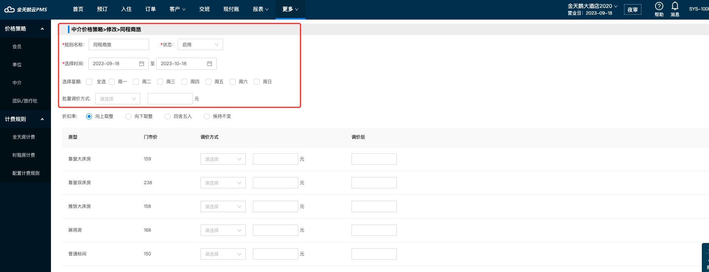
Task: Click the 夜审 button
Action: [x=633, y=10]
